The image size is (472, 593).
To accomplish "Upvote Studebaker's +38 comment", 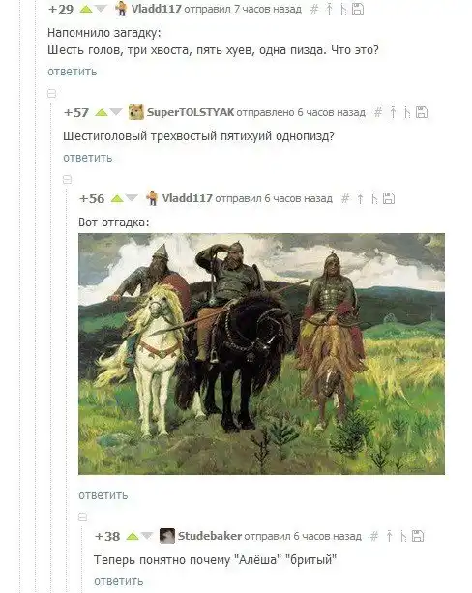I will click(x=133, y=536).
